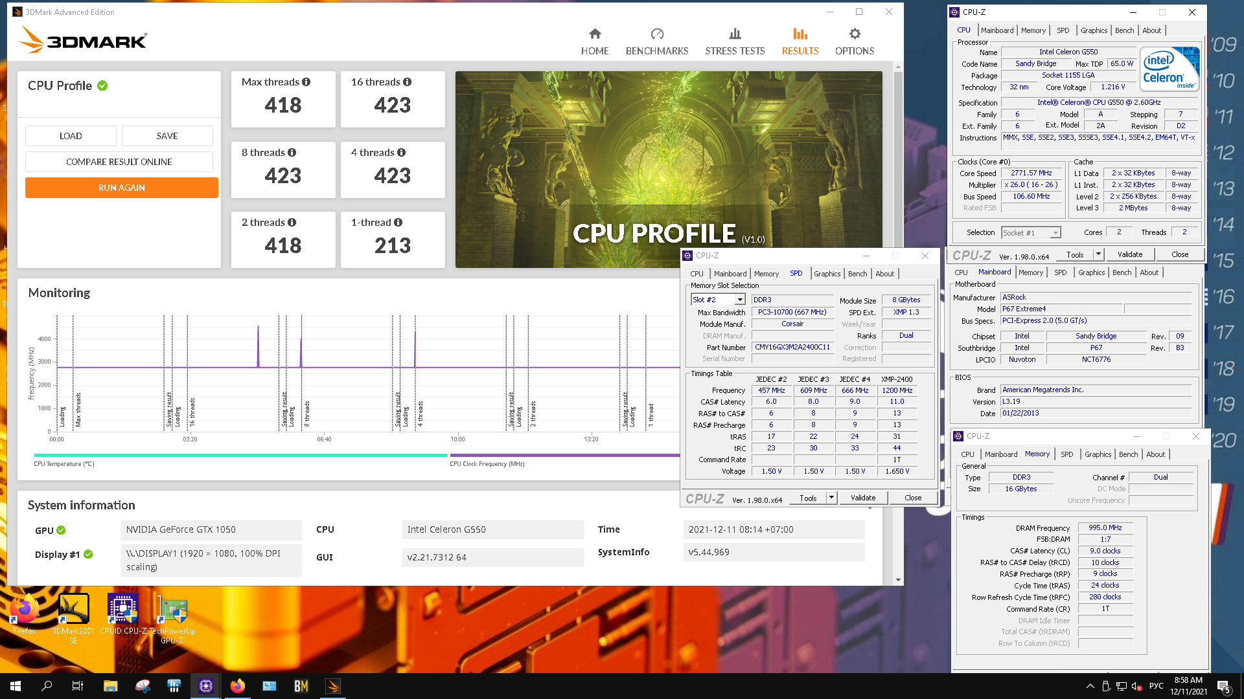
Task: Switch input language via РУС indicator
Action: [x=1157, y=686]
